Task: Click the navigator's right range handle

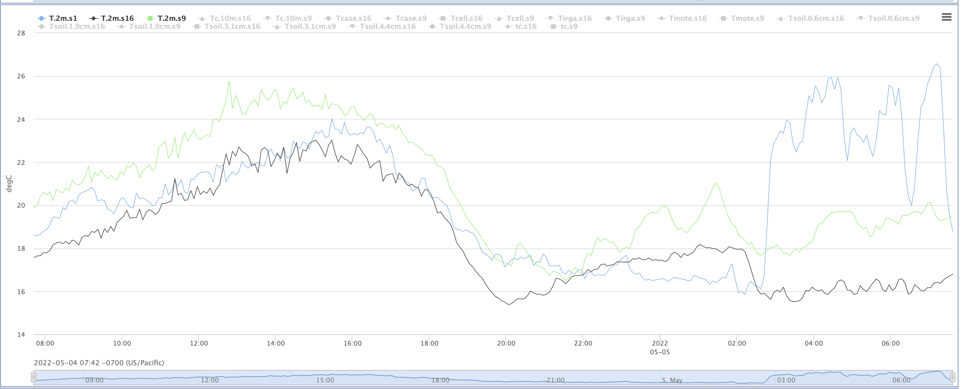Action: (x=952, y=377)
